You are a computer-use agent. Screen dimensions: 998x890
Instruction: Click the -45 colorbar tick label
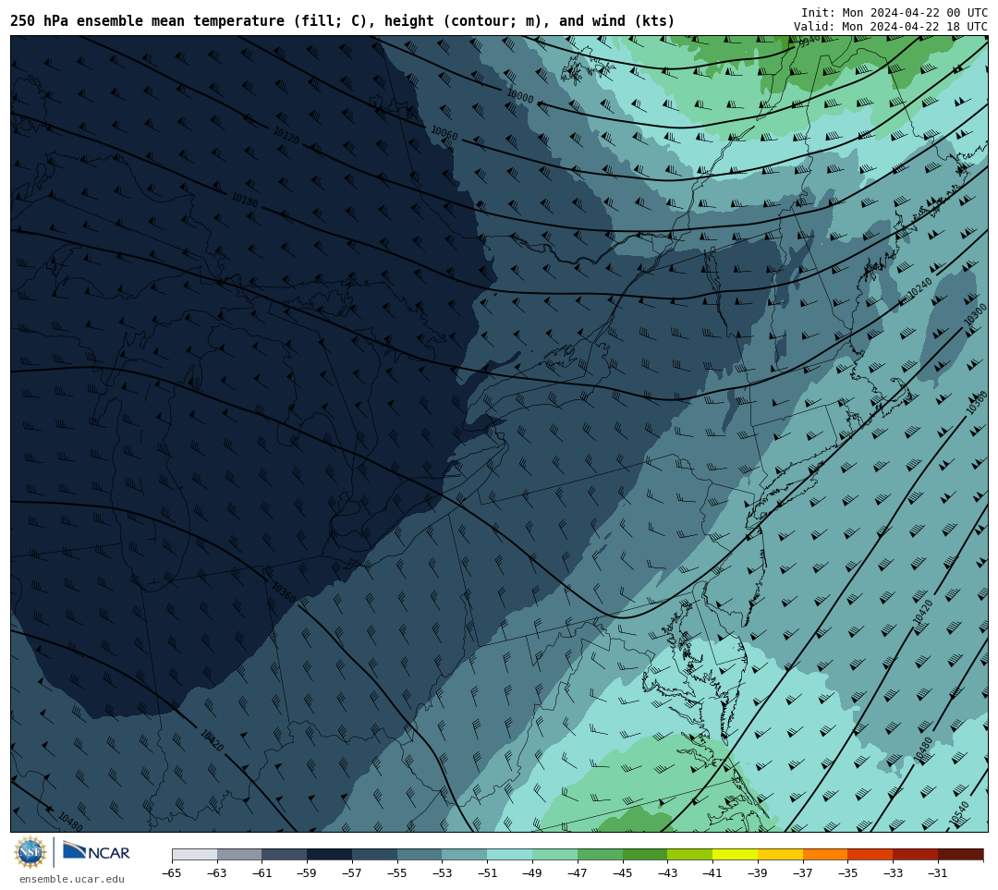tap(623, 872)
